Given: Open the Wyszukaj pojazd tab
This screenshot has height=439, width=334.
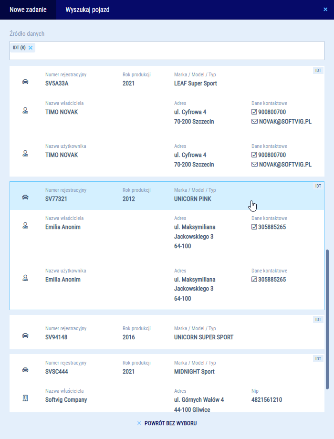Looking at the screenshot, I should (x=87, y=10).
